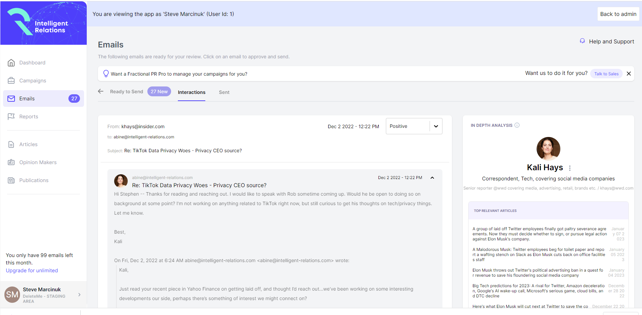Click the message title Re: TikTok Data Privacy Woes

199,185
